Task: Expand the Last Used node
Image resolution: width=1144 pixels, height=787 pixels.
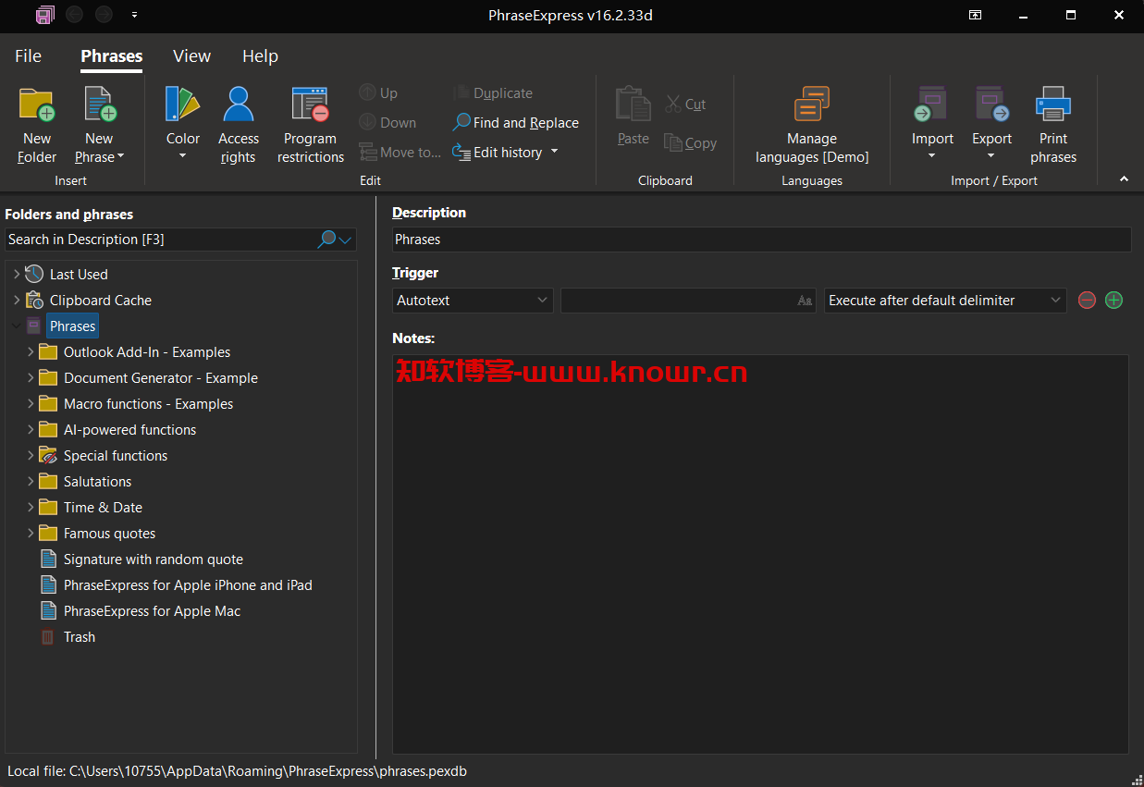Action: pos(16,275)
